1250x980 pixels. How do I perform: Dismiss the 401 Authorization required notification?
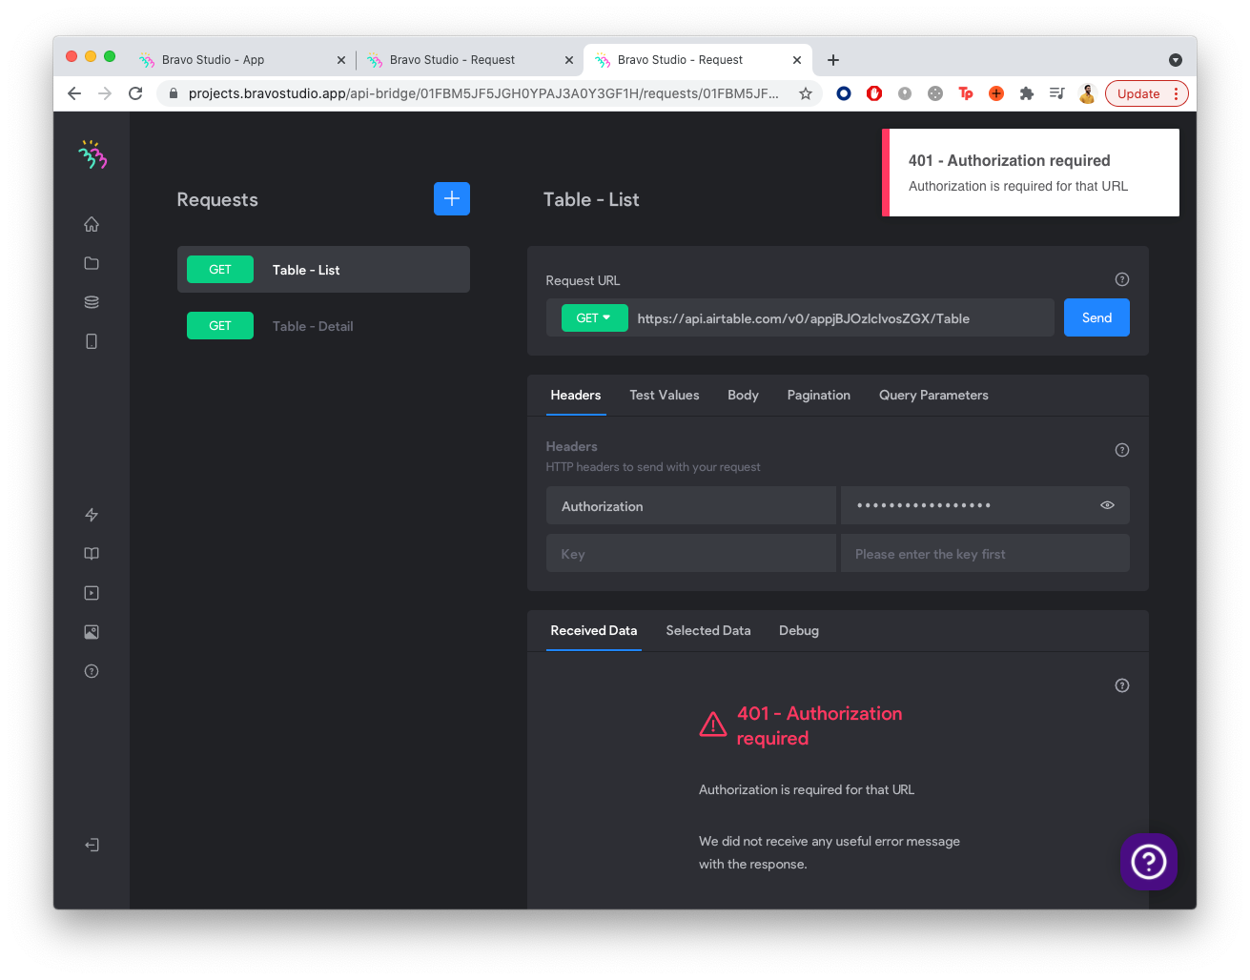[1031, 173]
